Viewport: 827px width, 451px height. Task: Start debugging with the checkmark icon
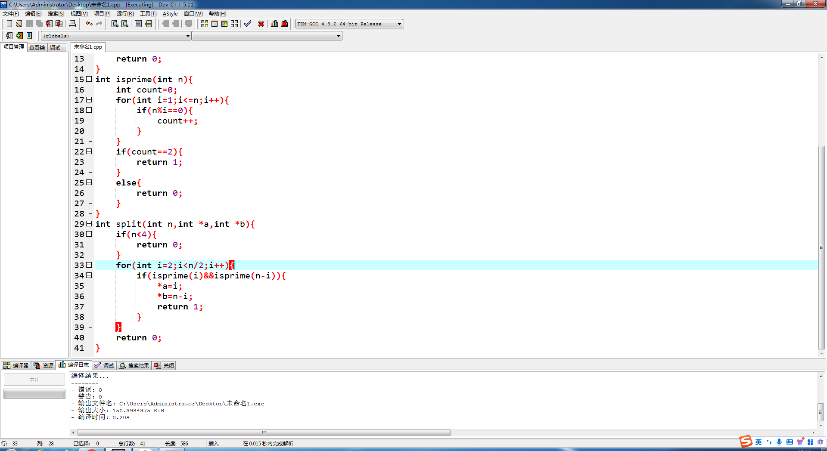click(247, 24)
